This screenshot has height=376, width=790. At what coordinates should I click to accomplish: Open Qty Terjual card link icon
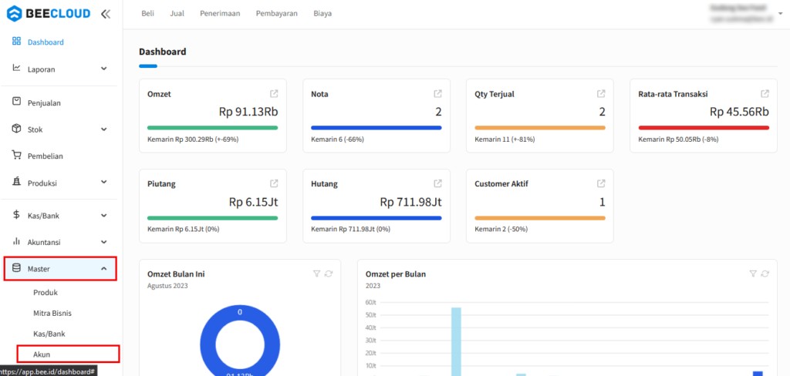click(601, 94)
